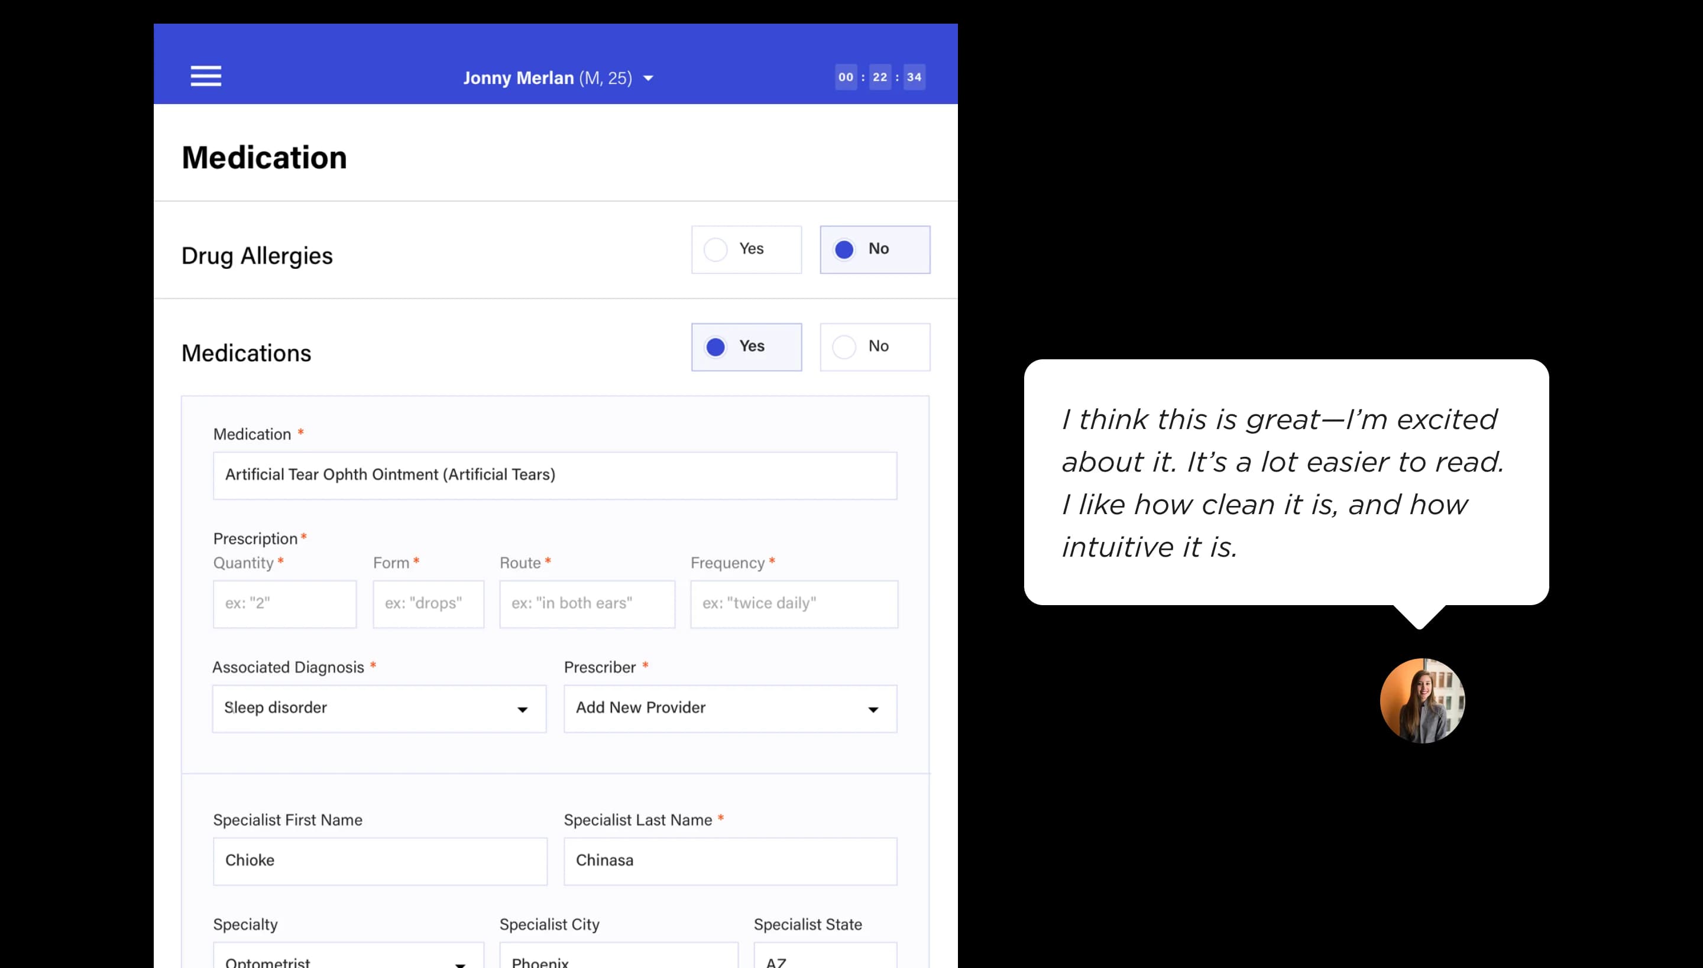Viewport: 1703px width, 968px height.
Task: Click the session timer display
Action: click(879, 77)
